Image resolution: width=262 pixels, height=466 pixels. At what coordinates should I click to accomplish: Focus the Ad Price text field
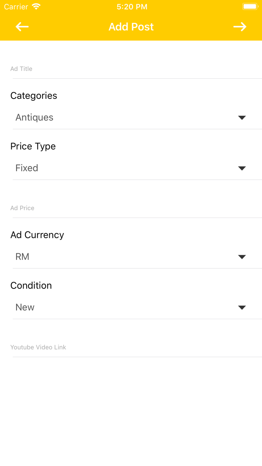click(135, 208)
